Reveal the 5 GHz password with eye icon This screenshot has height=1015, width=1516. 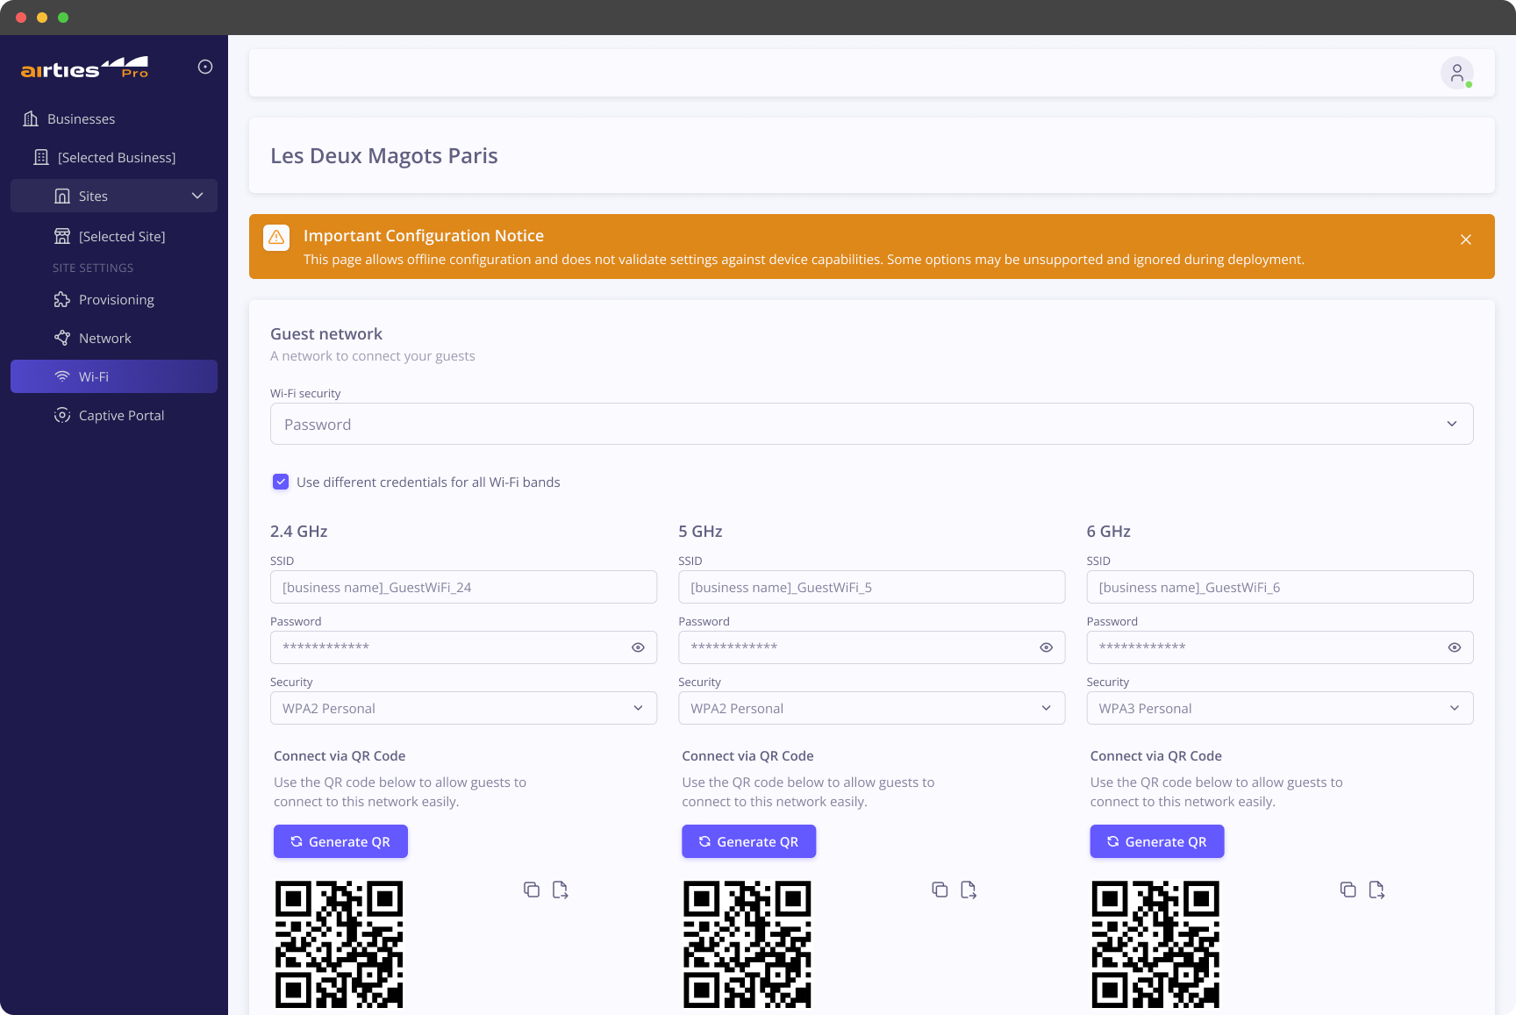pyautogui.click(x=1046, y=647)
